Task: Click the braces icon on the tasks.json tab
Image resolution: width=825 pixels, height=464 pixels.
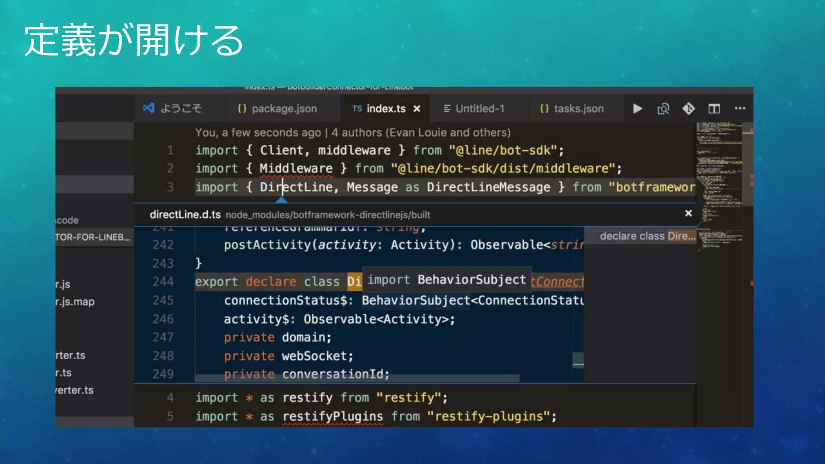Action: [x=544, y=109]
